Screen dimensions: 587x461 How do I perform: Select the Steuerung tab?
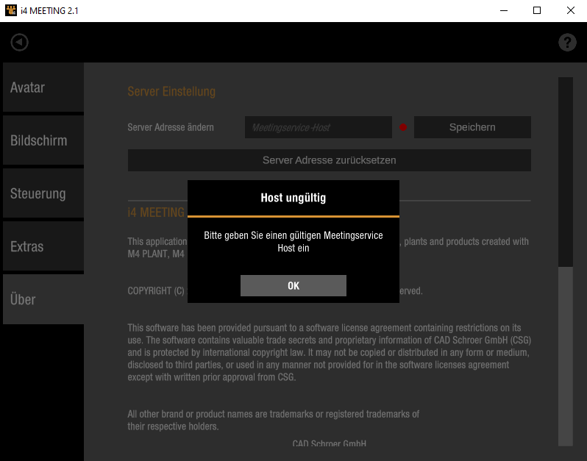coord(43,194)
